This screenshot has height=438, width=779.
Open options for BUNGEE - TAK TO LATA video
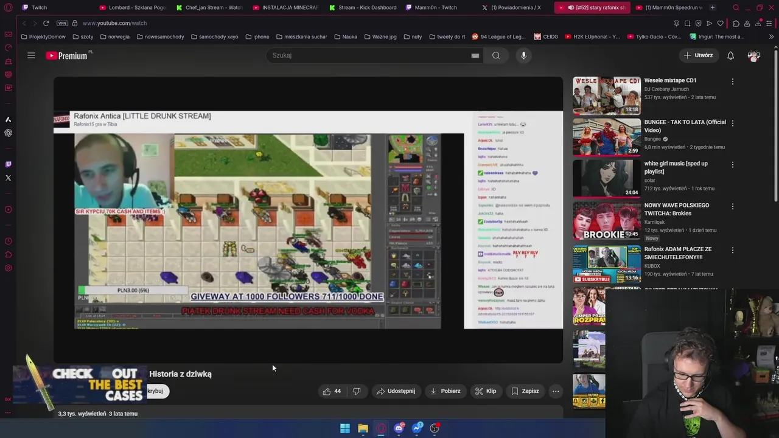[733, 123]
